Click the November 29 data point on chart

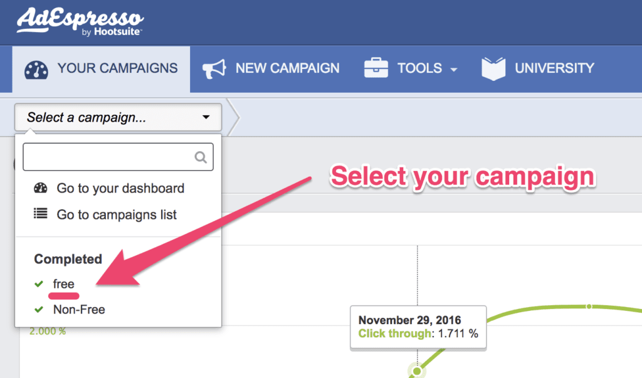point(416,372)
